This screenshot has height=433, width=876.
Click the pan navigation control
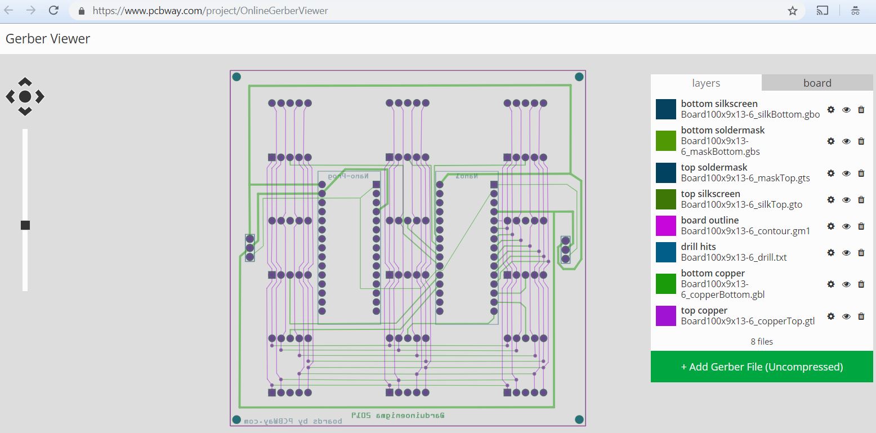click(25, 96)
